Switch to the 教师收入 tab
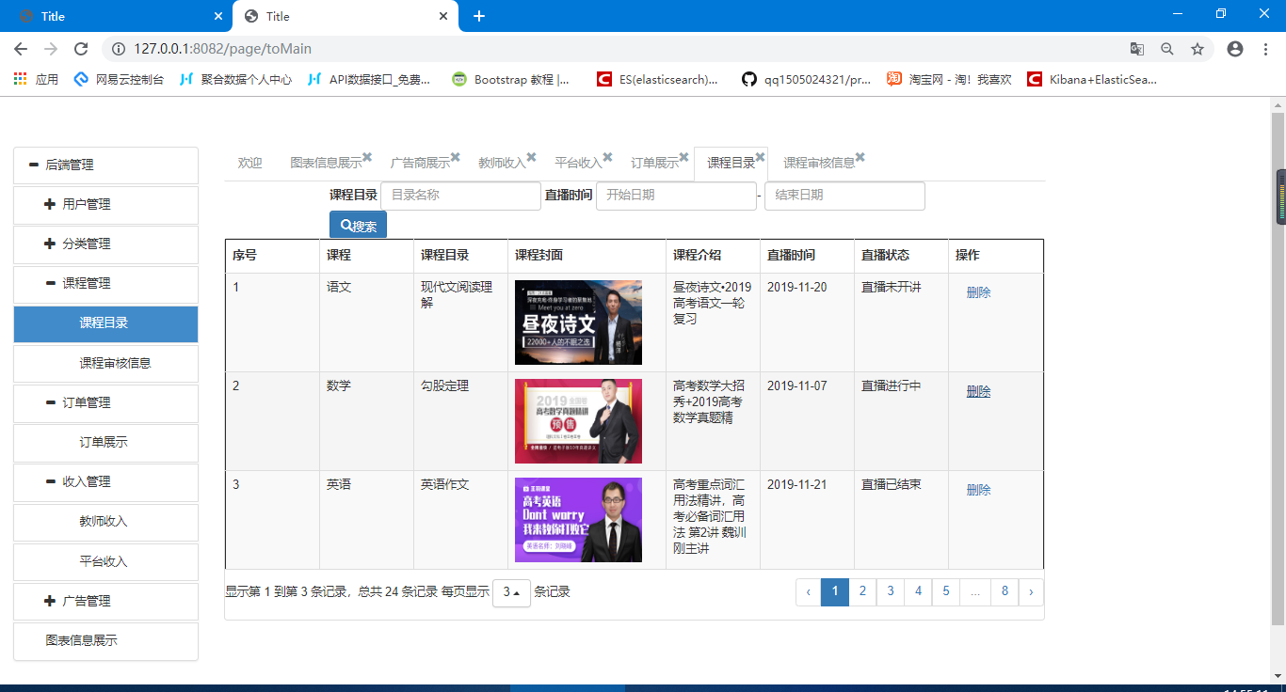 [x=501, y=163]
